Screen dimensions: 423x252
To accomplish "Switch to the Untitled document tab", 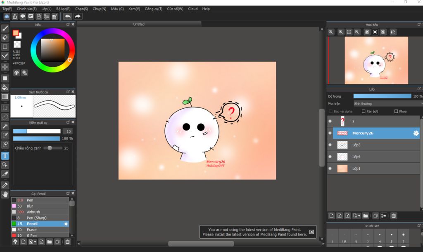I will pos(139,24).
